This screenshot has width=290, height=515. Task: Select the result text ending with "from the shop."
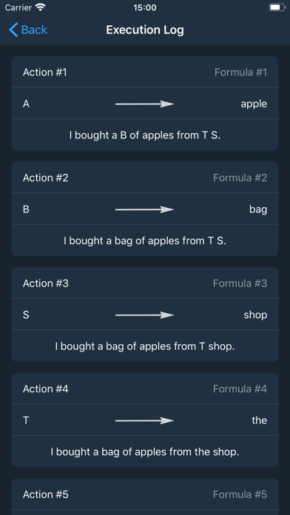[145, 452]
